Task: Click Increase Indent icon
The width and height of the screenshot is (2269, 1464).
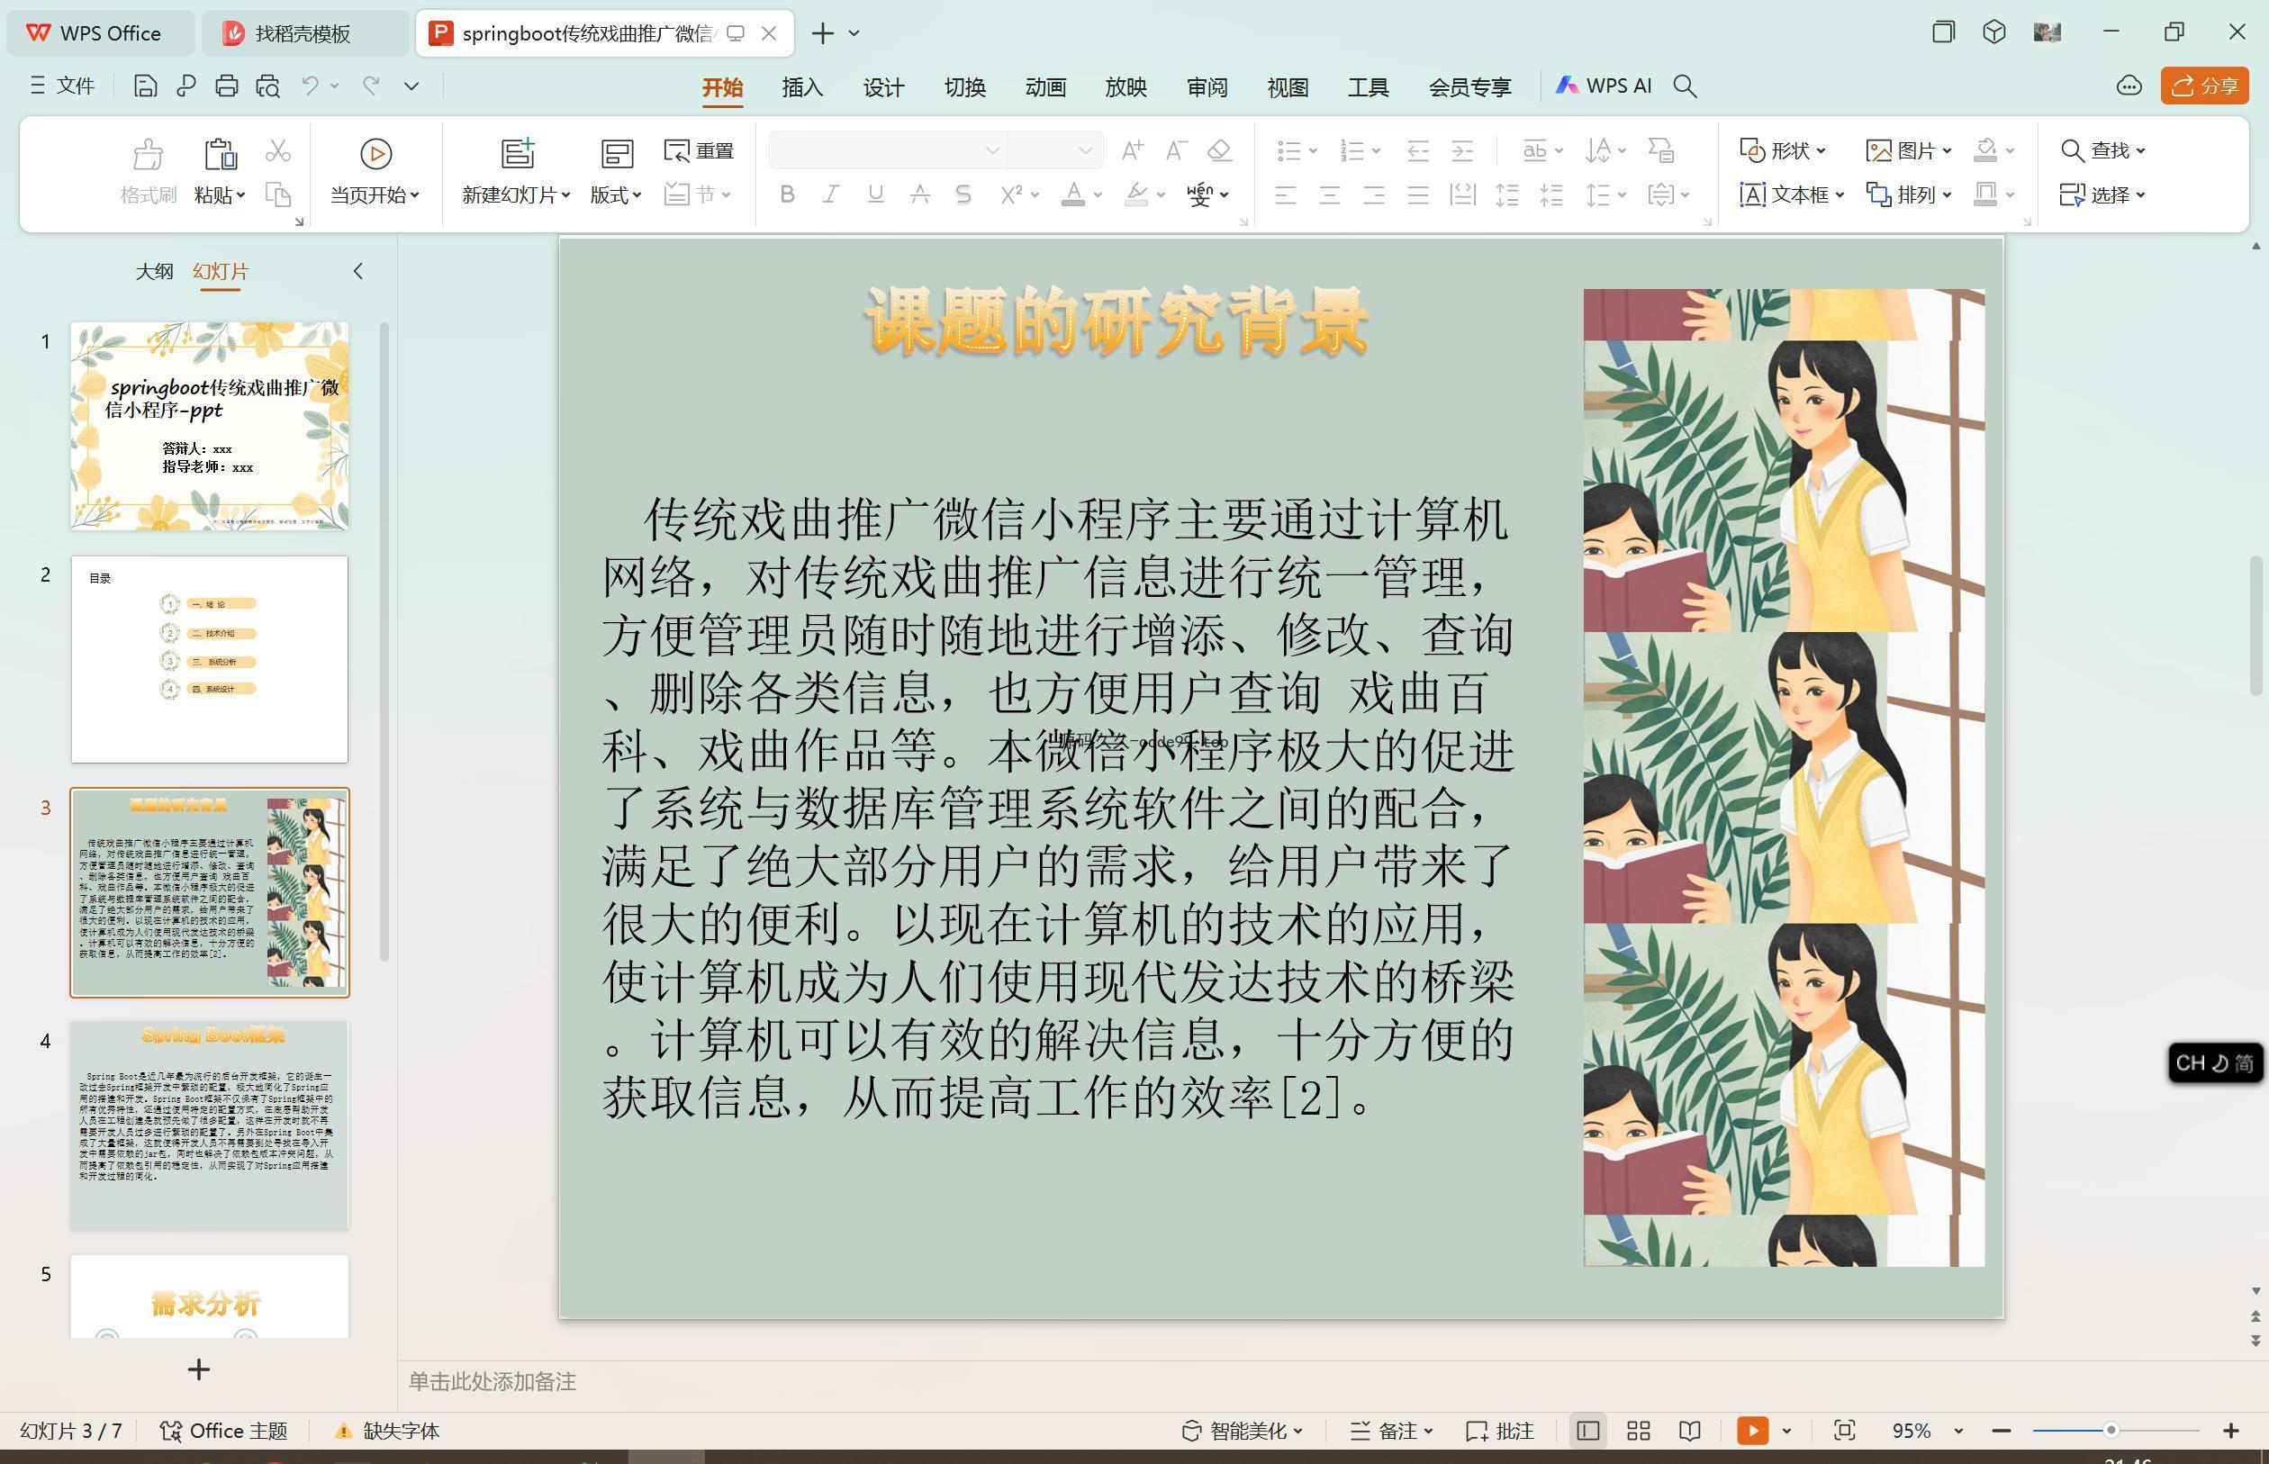Action: (1462, 150)
